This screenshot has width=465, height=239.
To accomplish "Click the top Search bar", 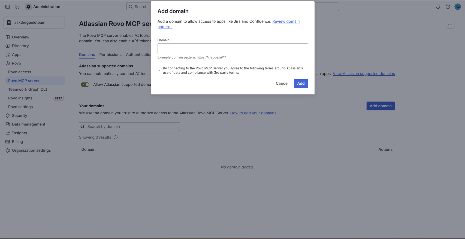I will pos(139,7).
